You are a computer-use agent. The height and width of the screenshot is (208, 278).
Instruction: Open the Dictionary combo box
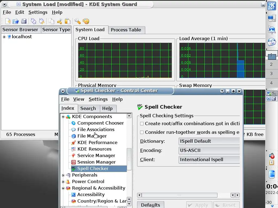tap(209, 141)
